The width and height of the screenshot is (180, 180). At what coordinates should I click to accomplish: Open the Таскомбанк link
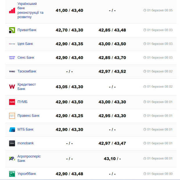27,71
